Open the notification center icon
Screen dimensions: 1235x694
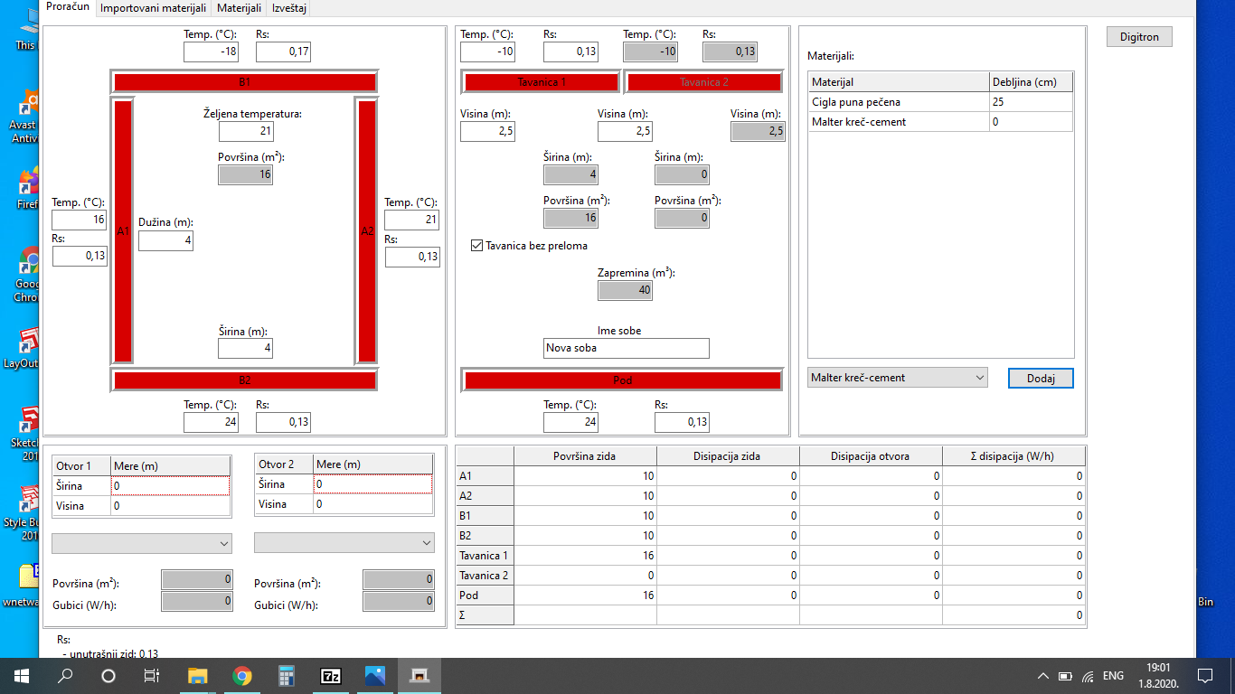[1204, 675]
